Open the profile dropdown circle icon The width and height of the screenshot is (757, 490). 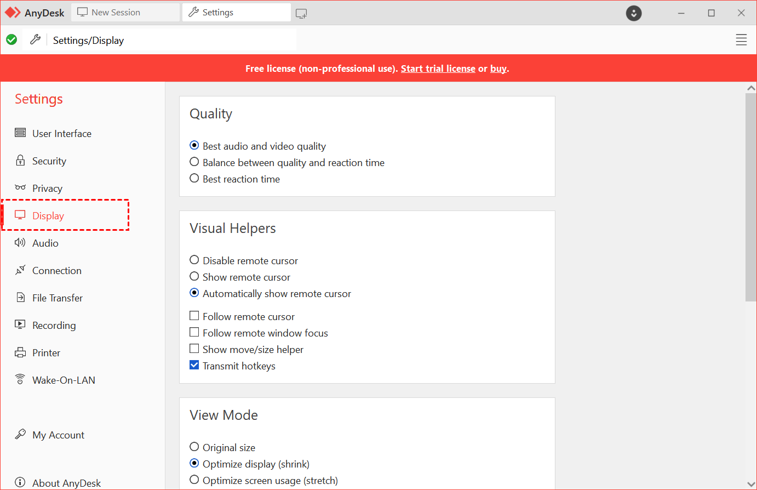pyautogui.click(x=634, y=13)
